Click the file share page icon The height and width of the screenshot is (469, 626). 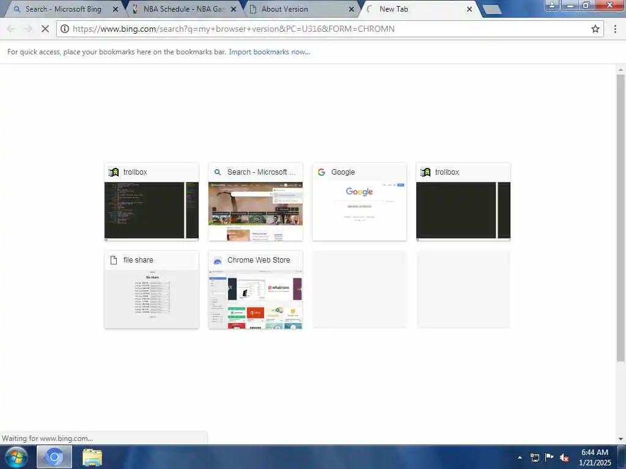tap(114, 260)
